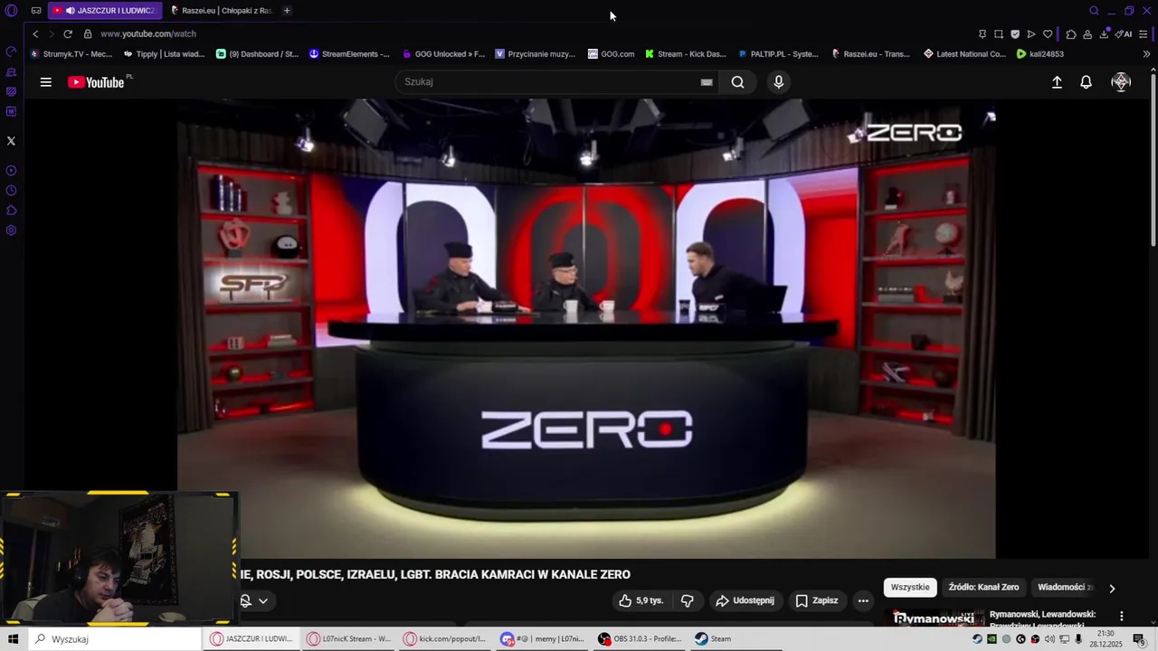Open the Strumyk.TV bookmark
Image resolution: width=1158 pixels, height=651 pixels.
coord(71,54)
